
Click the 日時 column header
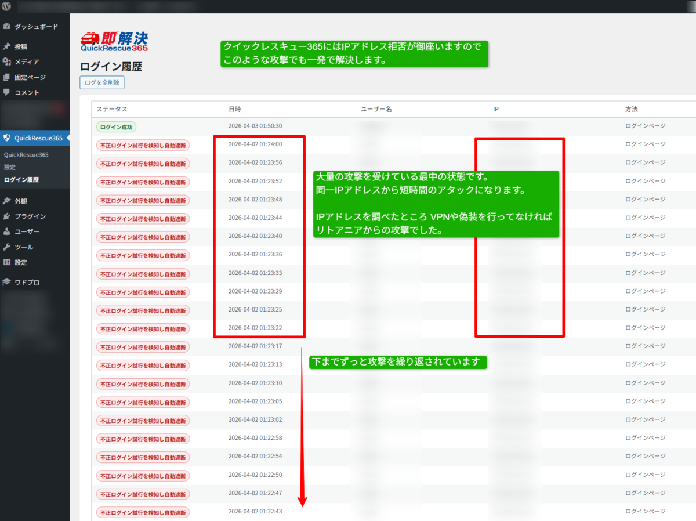coord(235,109)
